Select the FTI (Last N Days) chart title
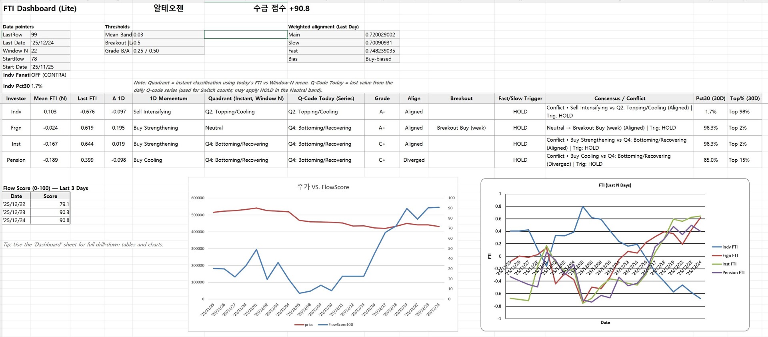The height and width of the screenshot is (337, 768). [614, 185]
